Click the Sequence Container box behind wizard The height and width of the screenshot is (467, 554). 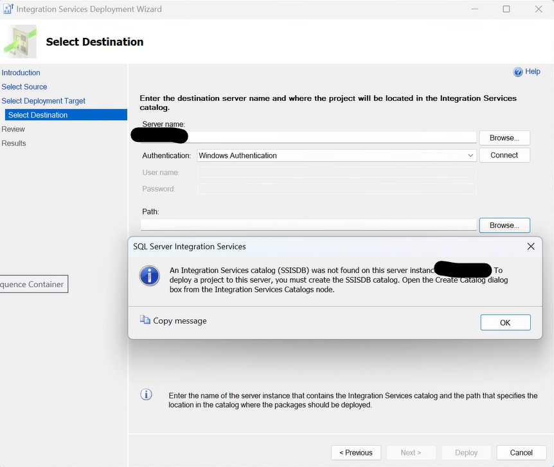coord(33,284)
